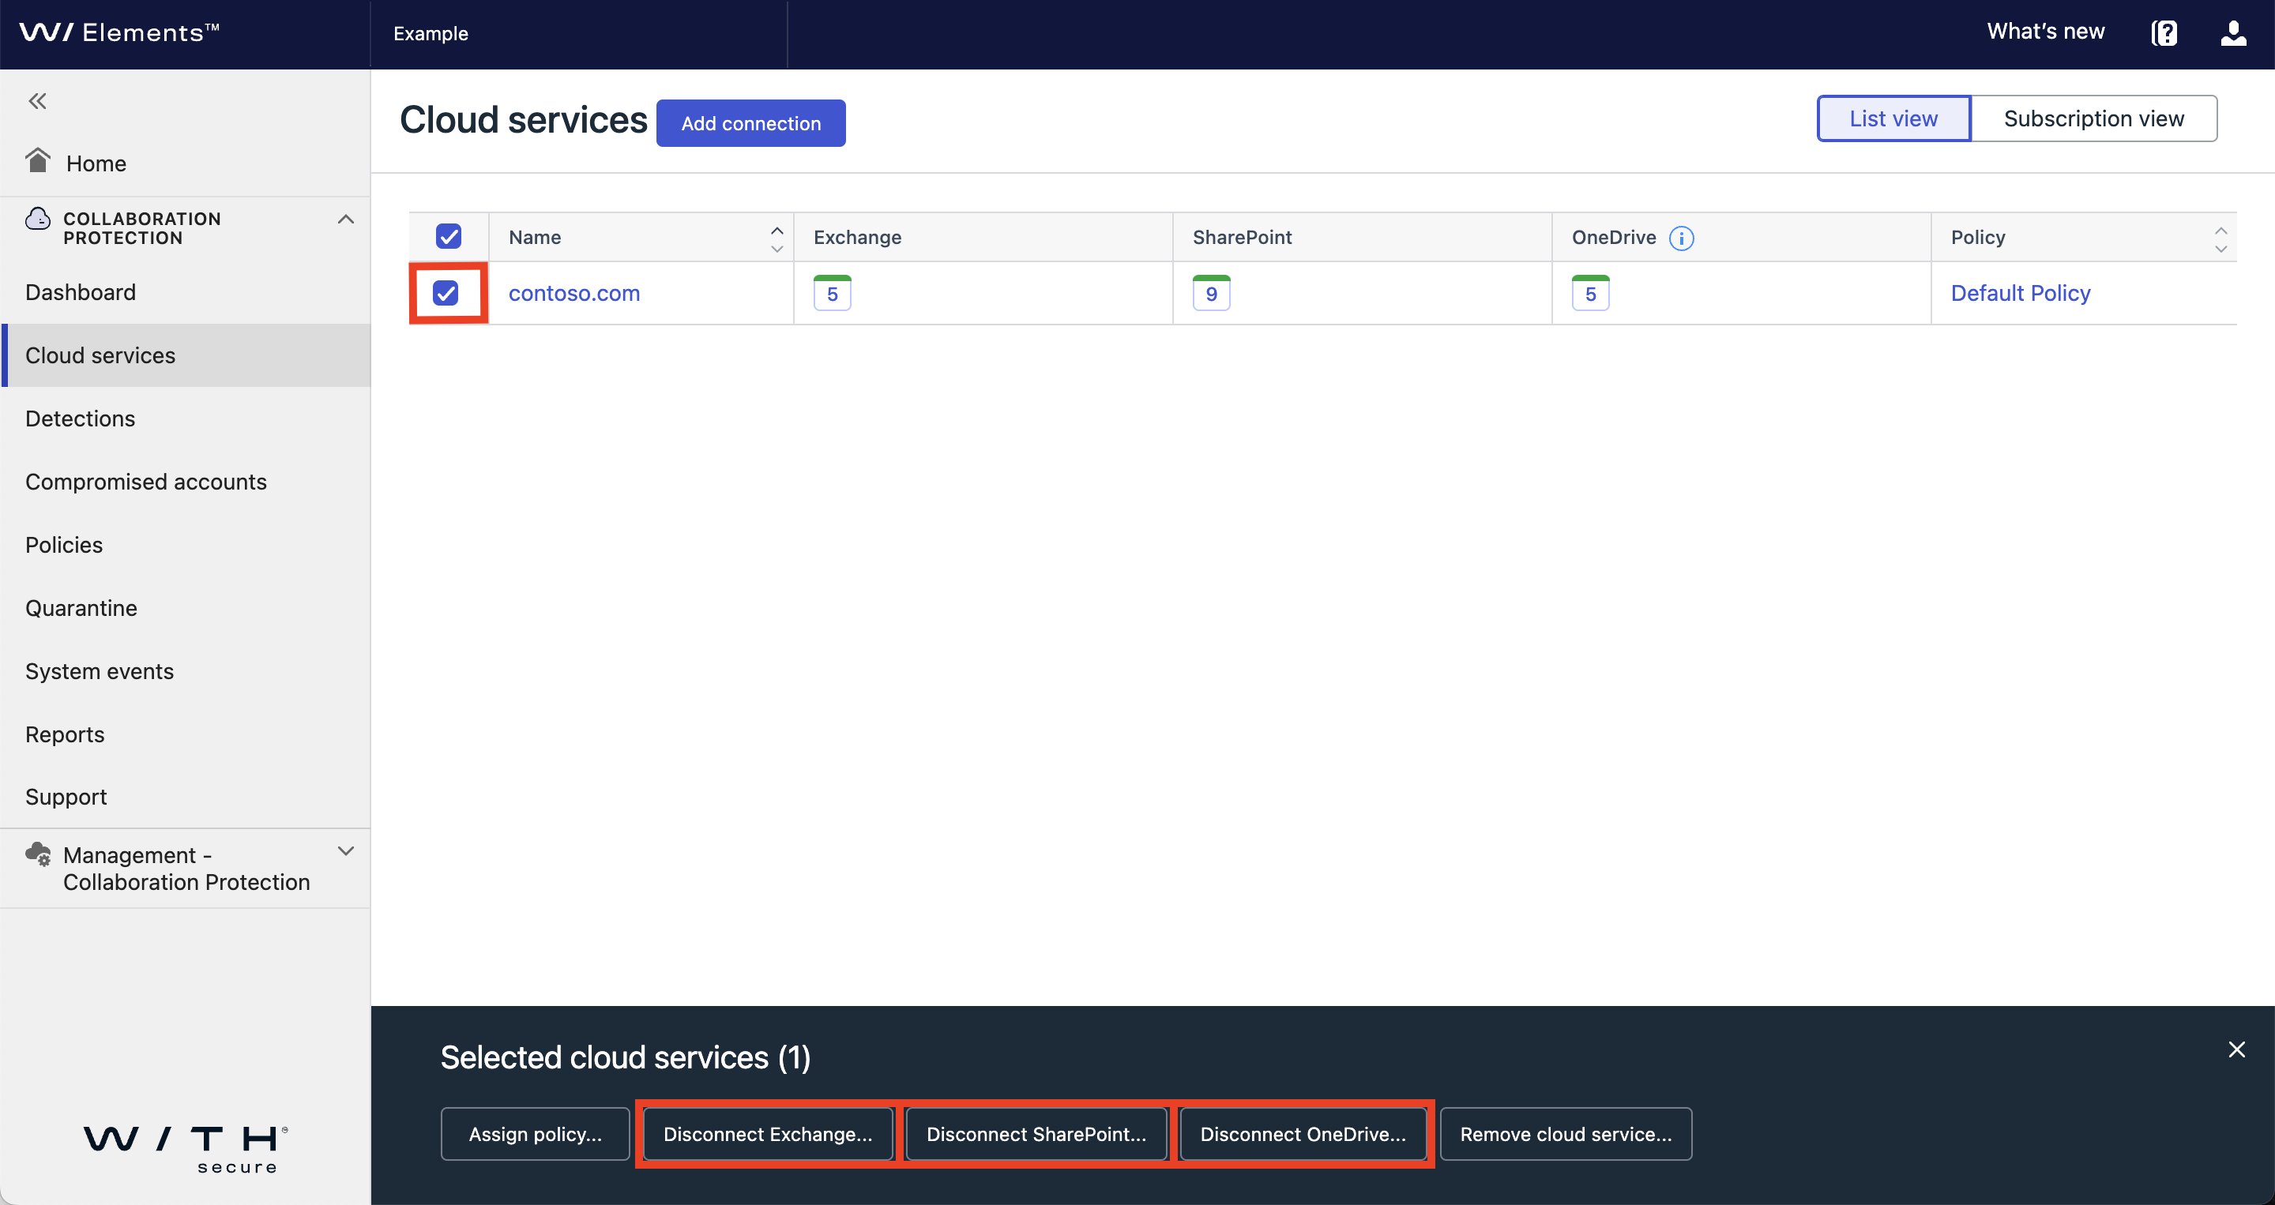Uncheck the contoso.com row checkbox

pyautogui.click(x=446, y=293)
